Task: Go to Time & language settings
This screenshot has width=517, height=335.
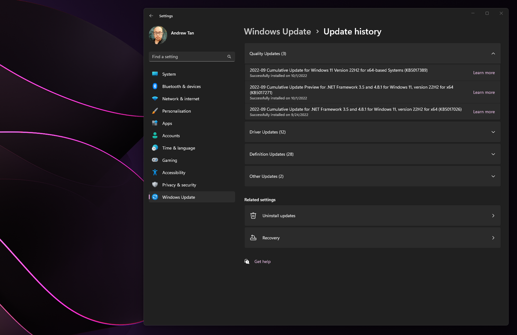Action: (178, 148)
